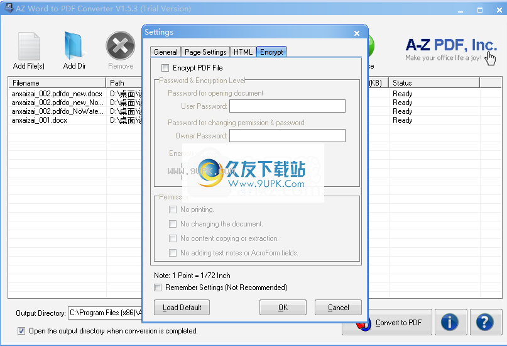Select file anxaizai_002.pdfdo_new.docx
The width and height of the screenshot is (507, 346).
coord(57,94)
